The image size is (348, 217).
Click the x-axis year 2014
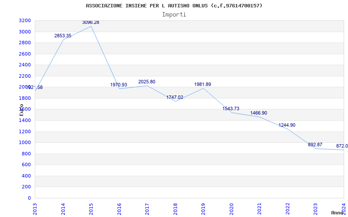pos(63,209)
